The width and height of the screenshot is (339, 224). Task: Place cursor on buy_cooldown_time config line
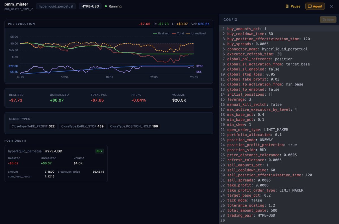pos(250,34)
